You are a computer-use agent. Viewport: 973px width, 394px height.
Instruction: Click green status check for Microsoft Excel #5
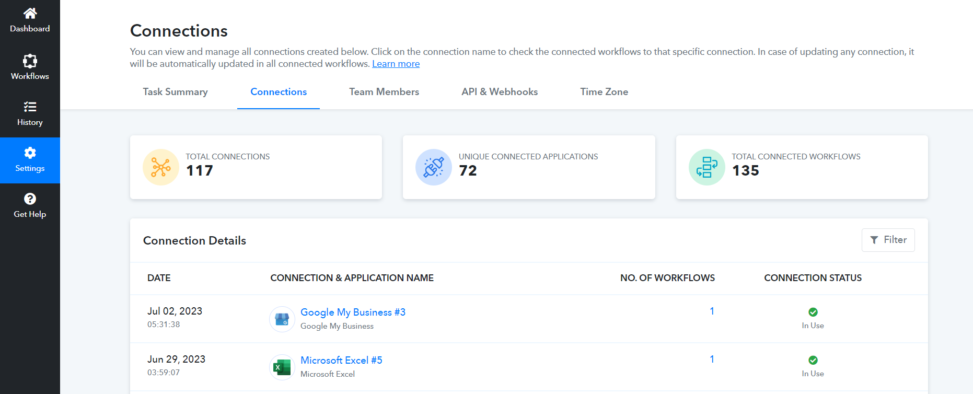click(x=813, y=360)
